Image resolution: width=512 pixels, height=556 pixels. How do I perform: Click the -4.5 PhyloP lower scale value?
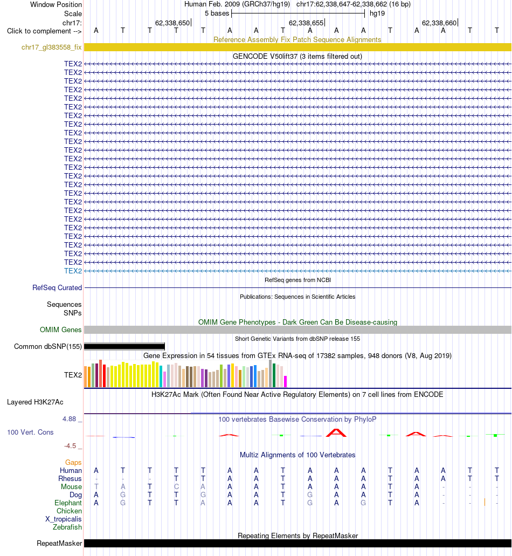pyautogui.click(x=70, y=446)
